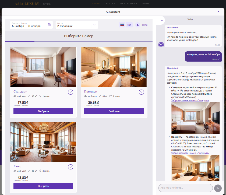This screenshot has height=195, width=226.
Task: Navigate to the POOL menu item
Action: coord(146,3)
